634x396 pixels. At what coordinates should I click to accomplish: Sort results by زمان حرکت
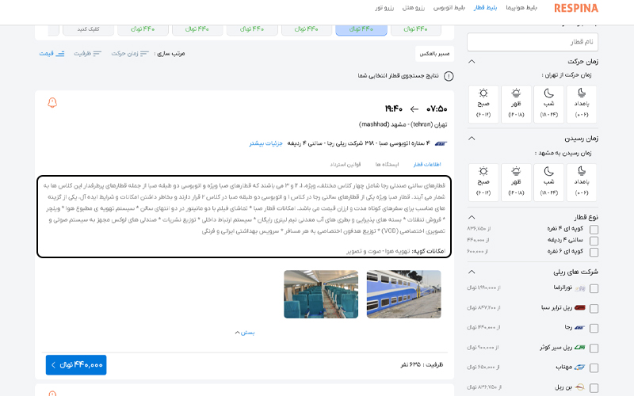pos(130,53)
